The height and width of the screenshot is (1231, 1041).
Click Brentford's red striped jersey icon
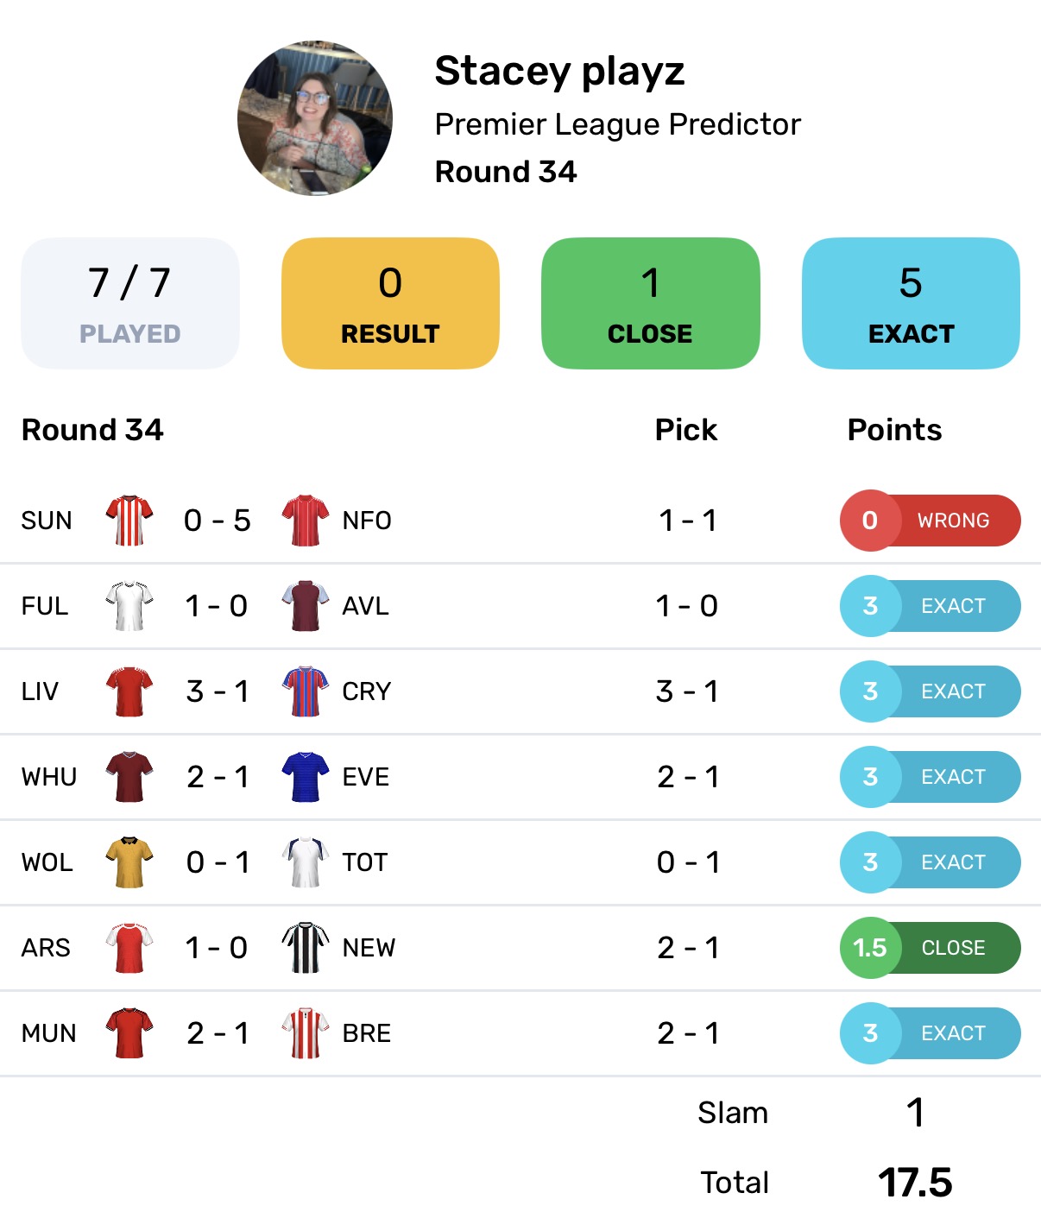coord(306,1033)
